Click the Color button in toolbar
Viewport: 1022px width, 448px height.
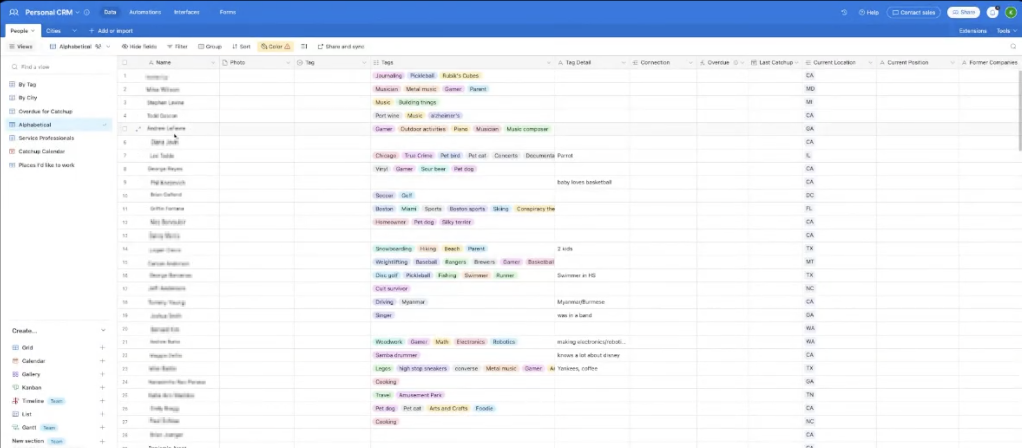(275, 46)
